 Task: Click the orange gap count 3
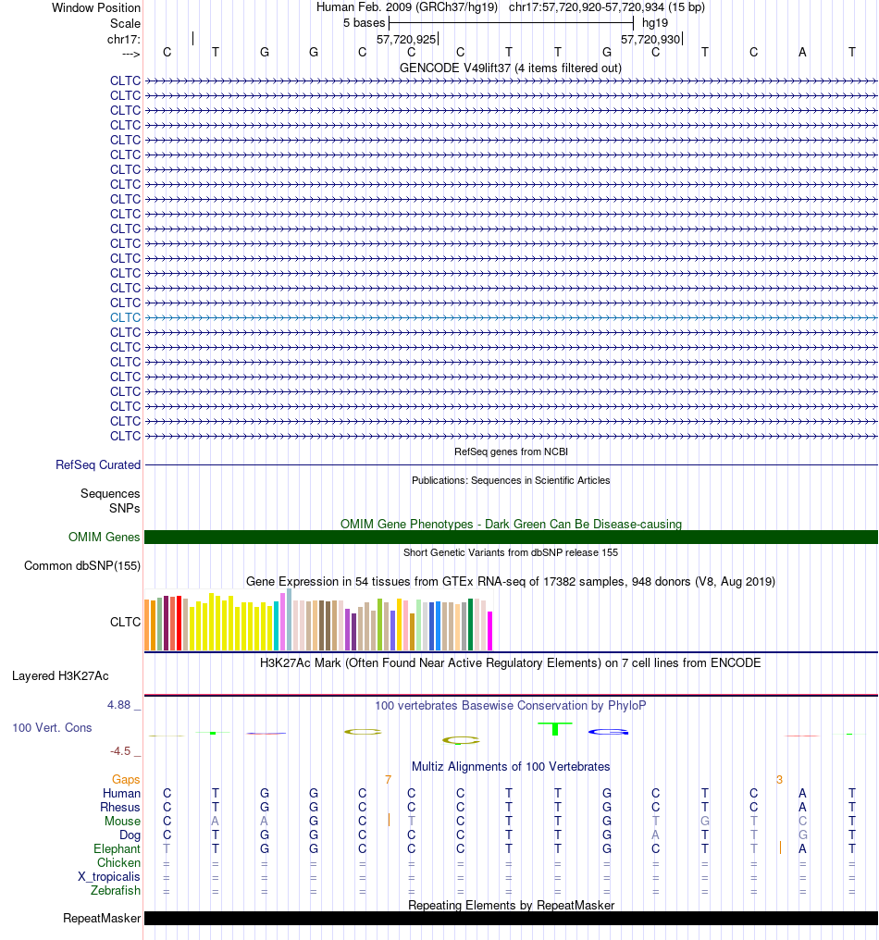pos(779,779)
